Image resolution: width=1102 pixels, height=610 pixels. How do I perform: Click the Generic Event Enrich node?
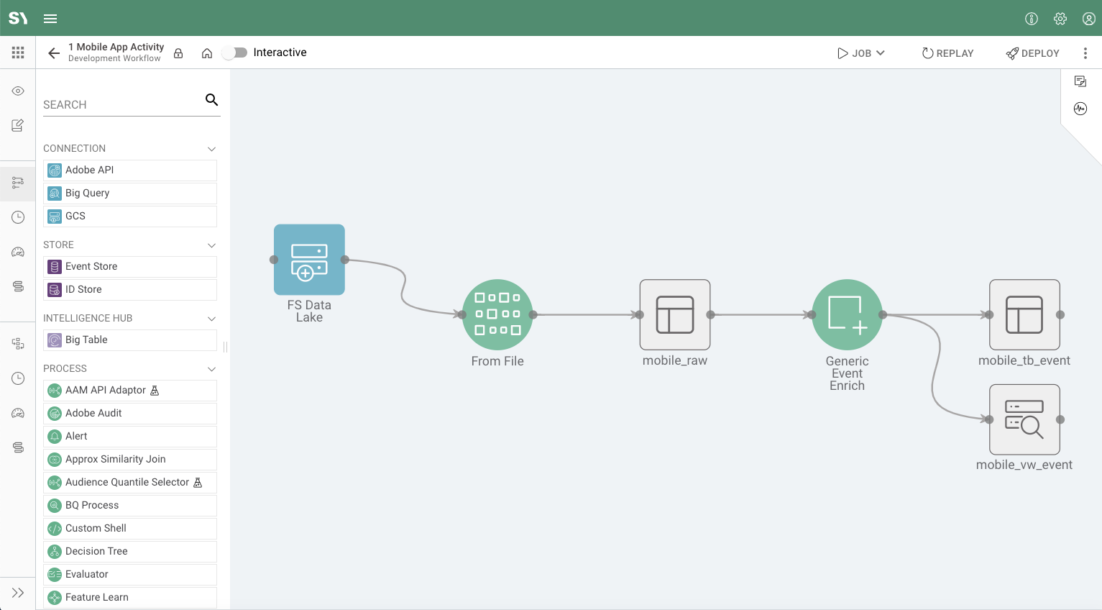(847, 314)
